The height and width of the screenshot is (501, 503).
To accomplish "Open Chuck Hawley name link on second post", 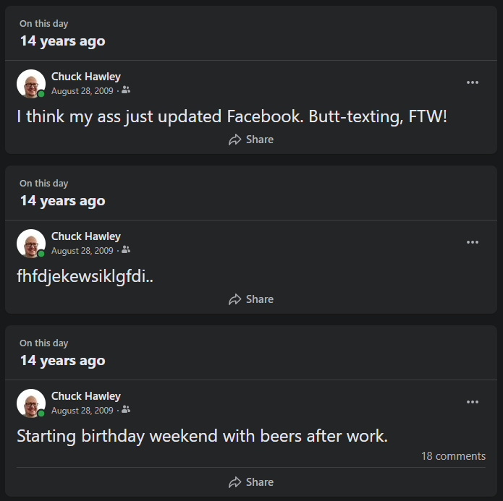I will pyautogui.click(x=86, y=236).
